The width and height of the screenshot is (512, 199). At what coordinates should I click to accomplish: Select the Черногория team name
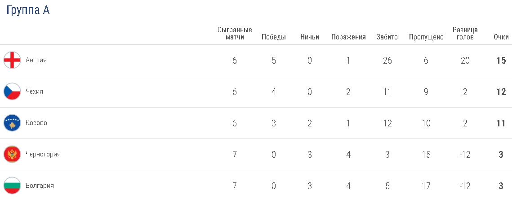pyautogui.click(x=43, y=154)
